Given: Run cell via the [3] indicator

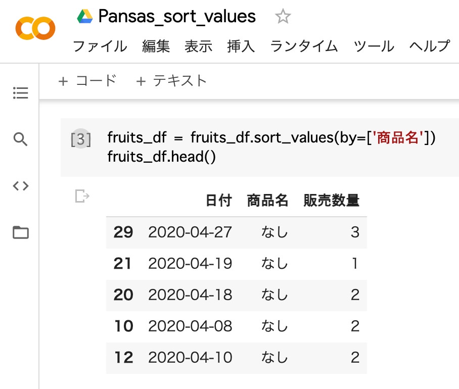Looking at the screenshot, I should 81,138.
